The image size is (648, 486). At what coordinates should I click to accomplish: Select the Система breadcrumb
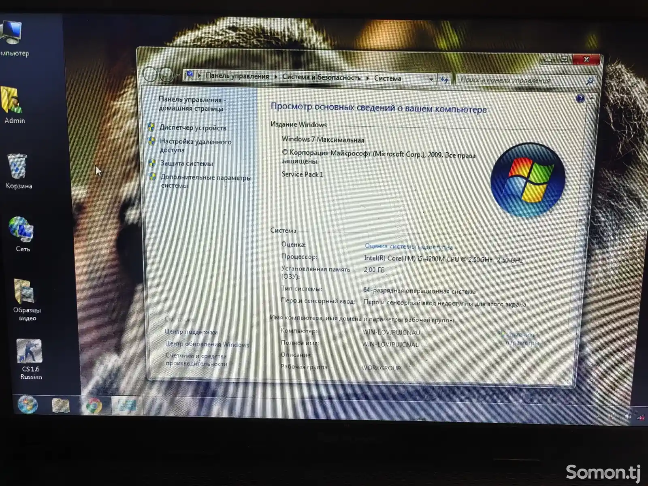coord(388,79)
